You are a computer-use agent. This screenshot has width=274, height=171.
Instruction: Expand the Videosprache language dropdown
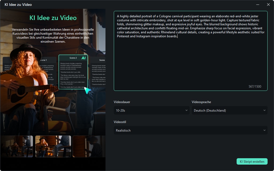pos(229,110)
